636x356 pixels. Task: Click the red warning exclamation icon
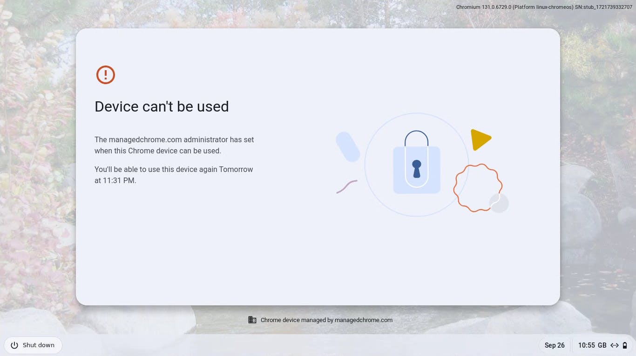(106, 74)
